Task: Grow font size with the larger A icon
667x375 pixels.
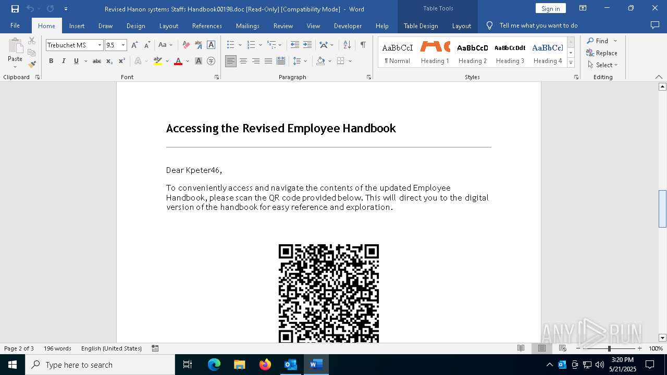Action: [x=134, y=45]
